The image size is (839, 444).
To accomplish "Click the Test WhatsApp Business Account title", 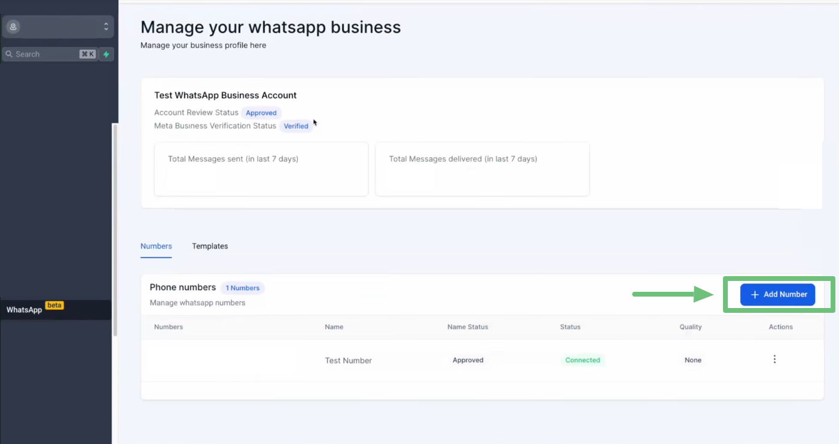I will click(225, 95).
